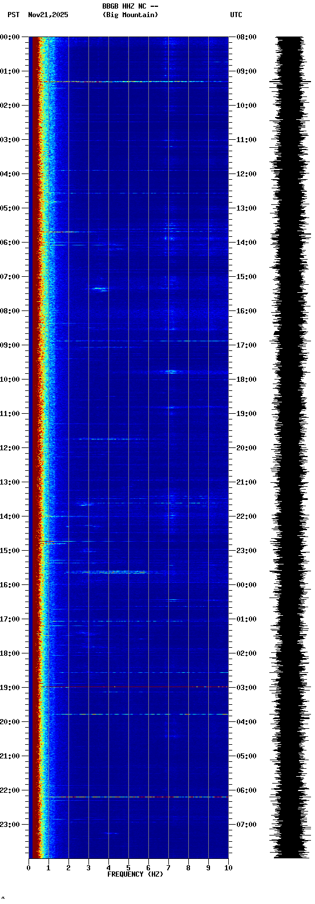The width and height of the screenshot is (315, 904).
Task: Select the UTC axis label "09:00"
Action: point(247,71)
